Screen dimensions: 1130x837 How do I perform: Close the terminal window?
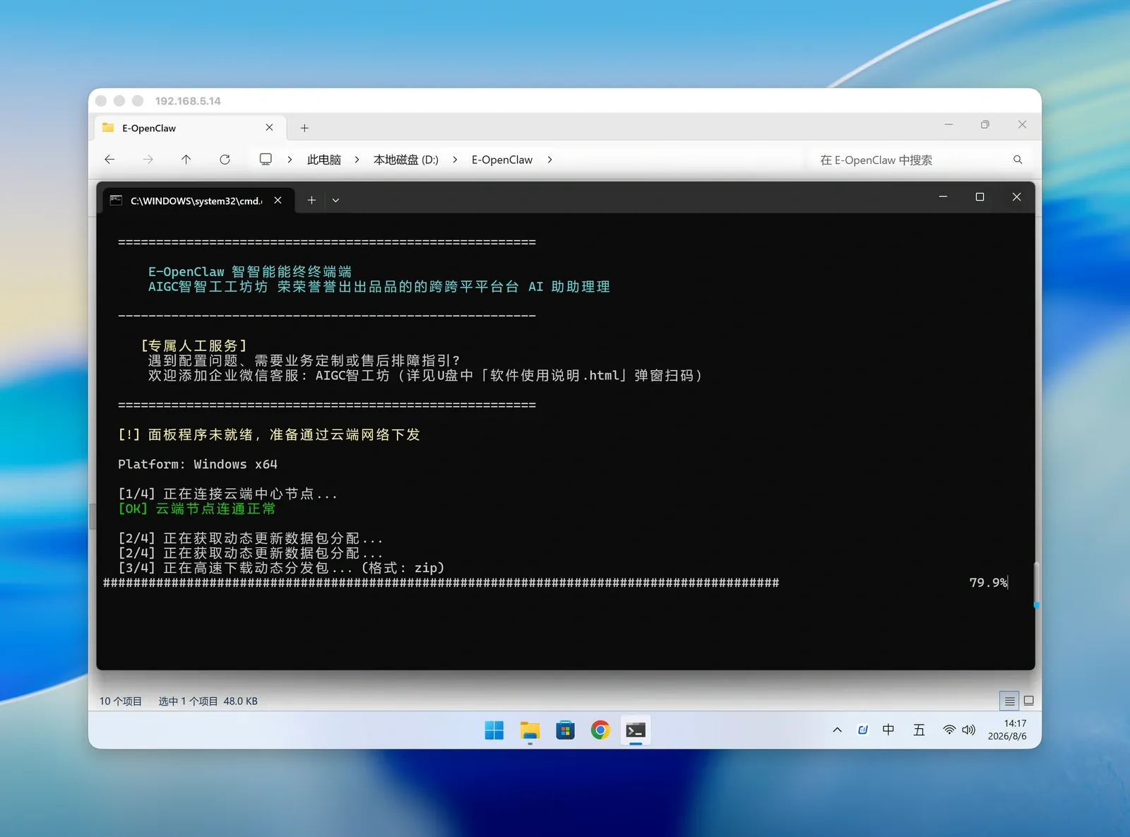1016,196
